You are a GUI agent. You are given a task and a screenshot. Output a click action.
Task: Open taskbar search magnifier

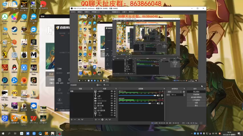coord(9,134)
